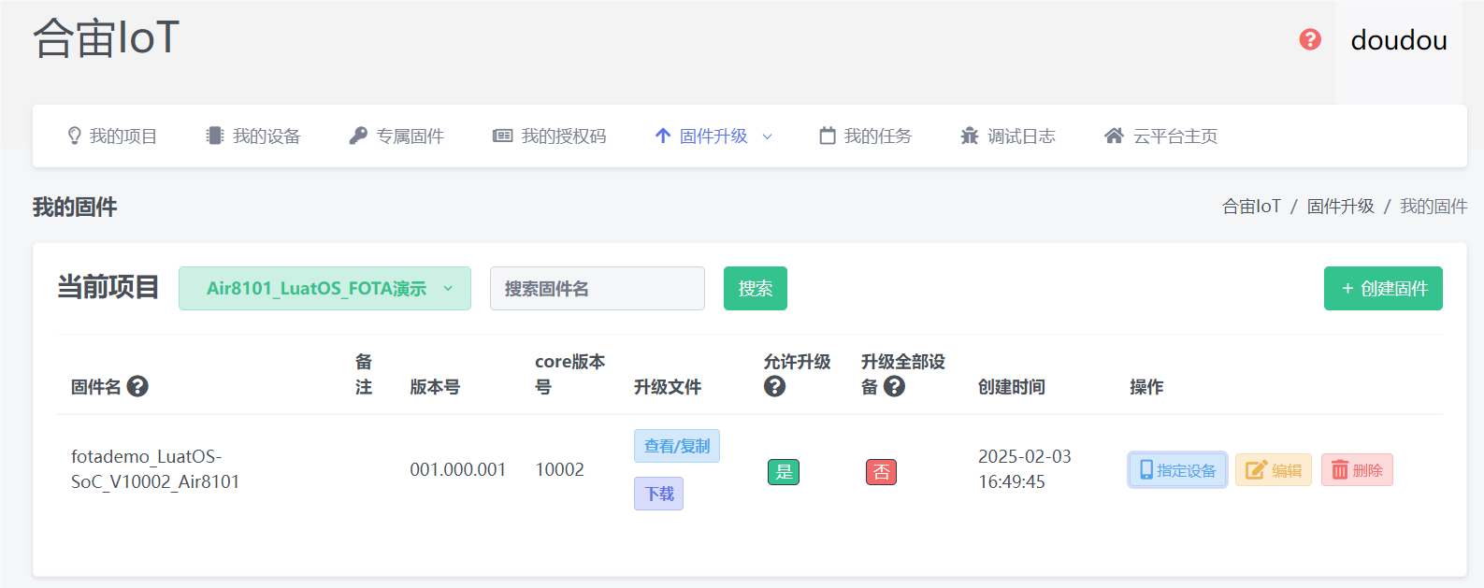Select 我的授权码 from navigation bar
Image resolution: width=1484 pixels, height=588 pixels.
(550, 136)
